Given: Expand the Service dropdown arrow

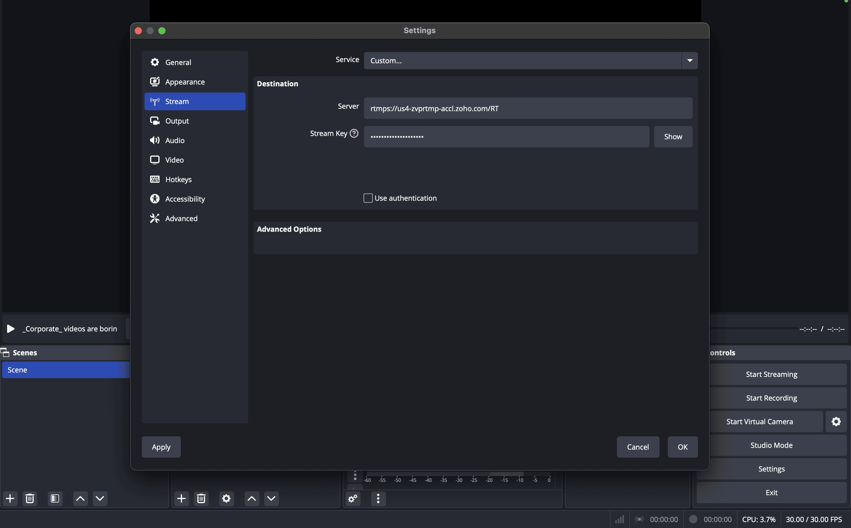Looking at the screenshot, I should coord(689,60).
